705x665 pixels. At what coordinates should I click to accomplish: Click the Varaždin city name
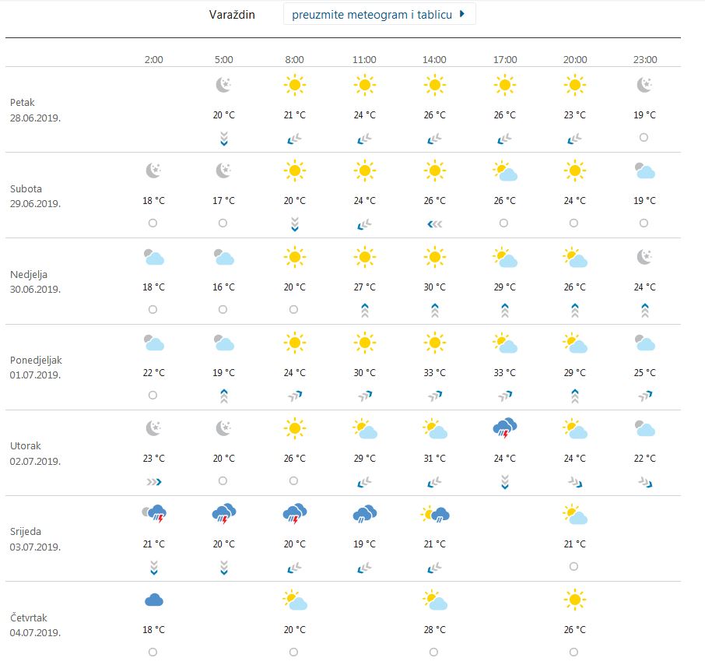(x=230, y=14)
